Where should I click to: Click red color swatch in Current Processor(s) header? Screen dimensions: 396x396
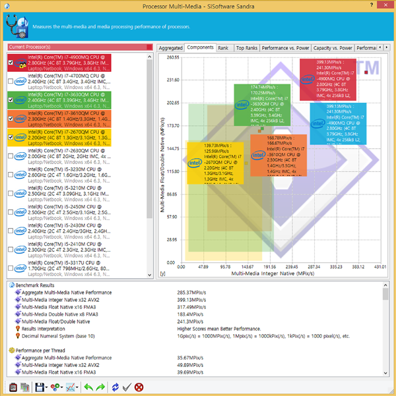tap(150, 47)
